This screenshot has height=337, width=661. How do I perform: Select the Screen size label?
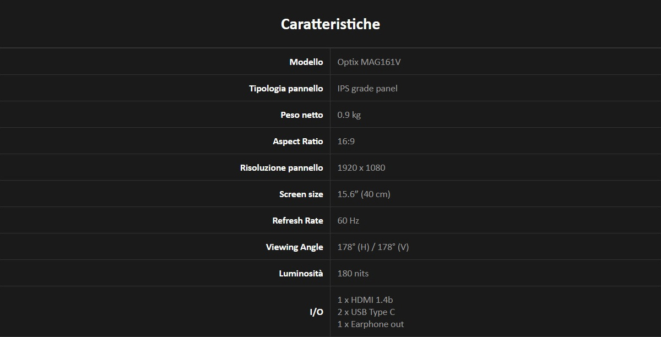[301, 194]
